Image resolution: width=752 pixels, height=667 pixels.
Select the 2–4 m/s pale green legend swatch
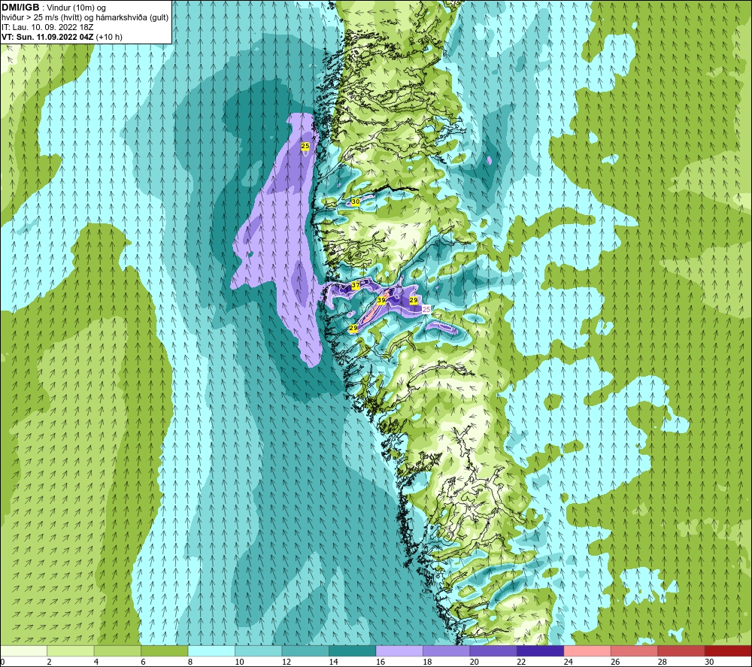[71, 651]
